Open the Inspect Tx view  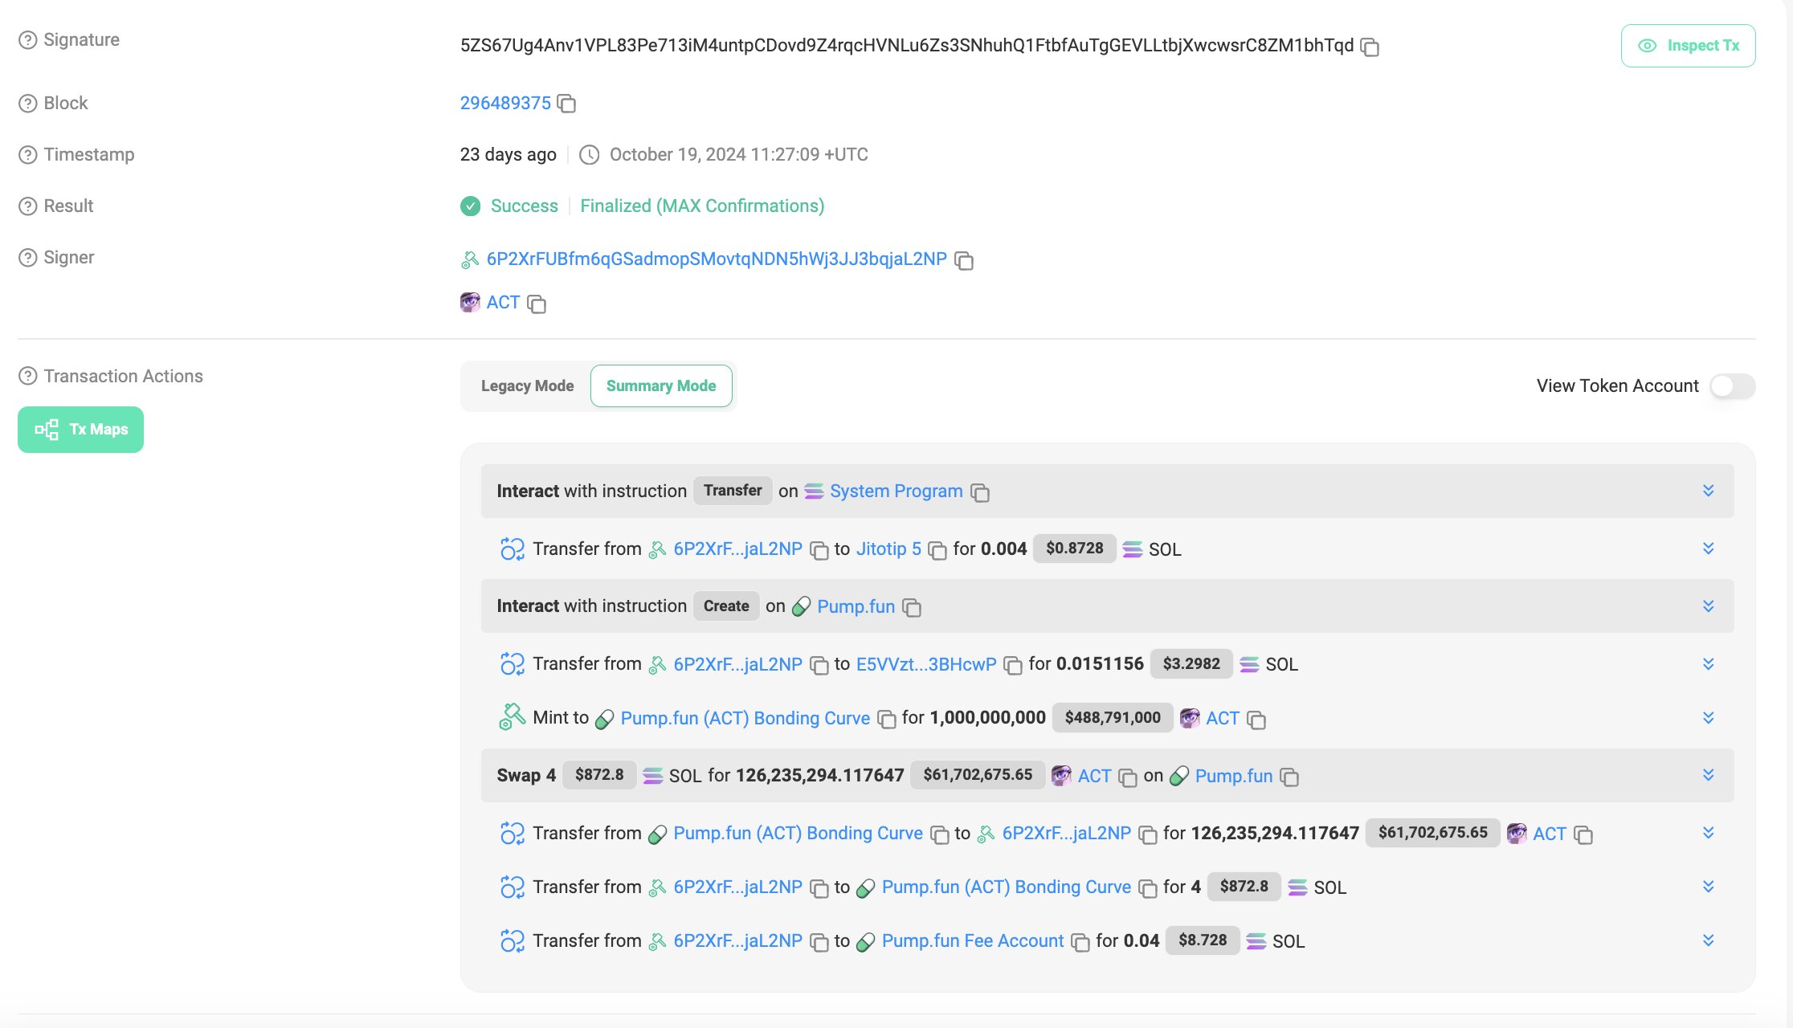(1688, 46)
